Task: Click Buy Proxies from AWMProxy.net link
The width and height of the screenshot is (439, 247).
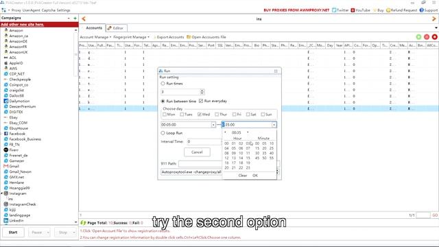Action: pos(296,10)
